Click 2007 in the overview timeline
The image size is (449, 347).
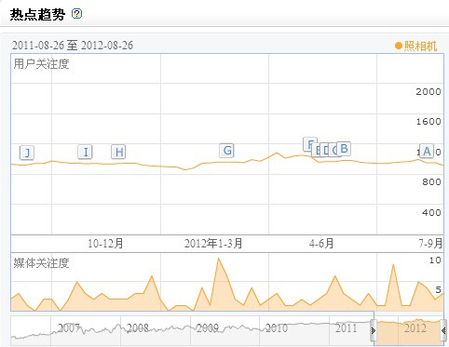69,327
